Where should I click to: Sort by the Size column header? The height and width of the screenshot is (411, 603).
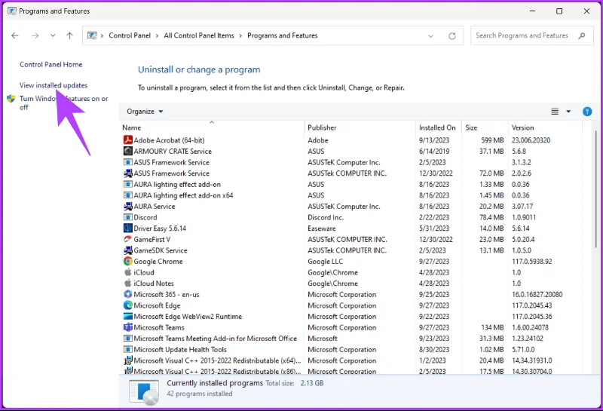[x=471, y=127]
